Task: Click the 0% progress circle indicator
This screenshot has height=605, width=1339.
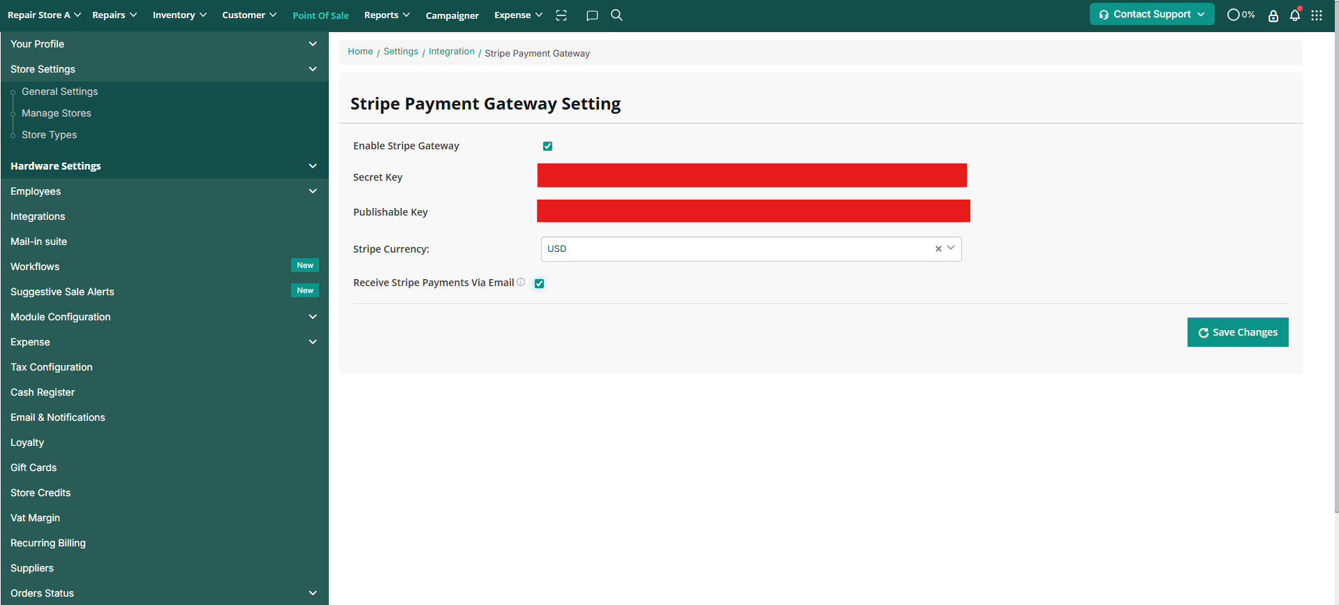Action: tap(1241, 15)
